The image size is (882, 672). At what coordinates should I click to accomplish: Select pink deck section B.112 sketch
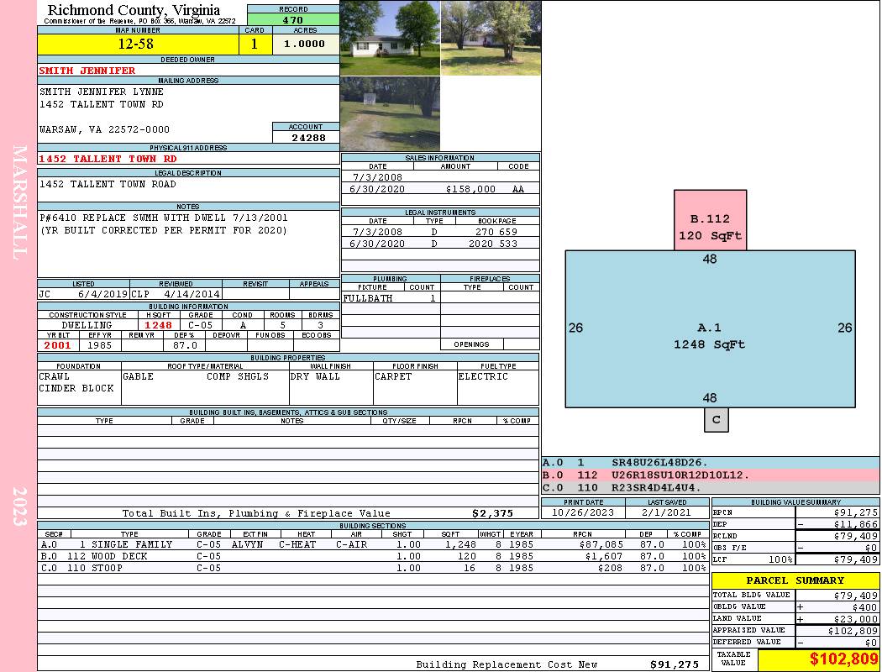pyautogui.click(x=711, y=220)
